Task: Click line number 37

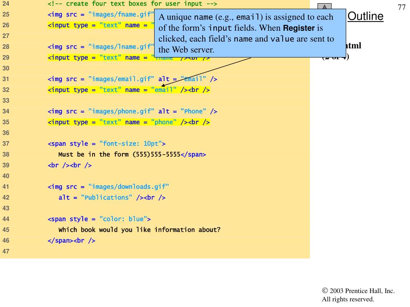Action: point(6,144)
